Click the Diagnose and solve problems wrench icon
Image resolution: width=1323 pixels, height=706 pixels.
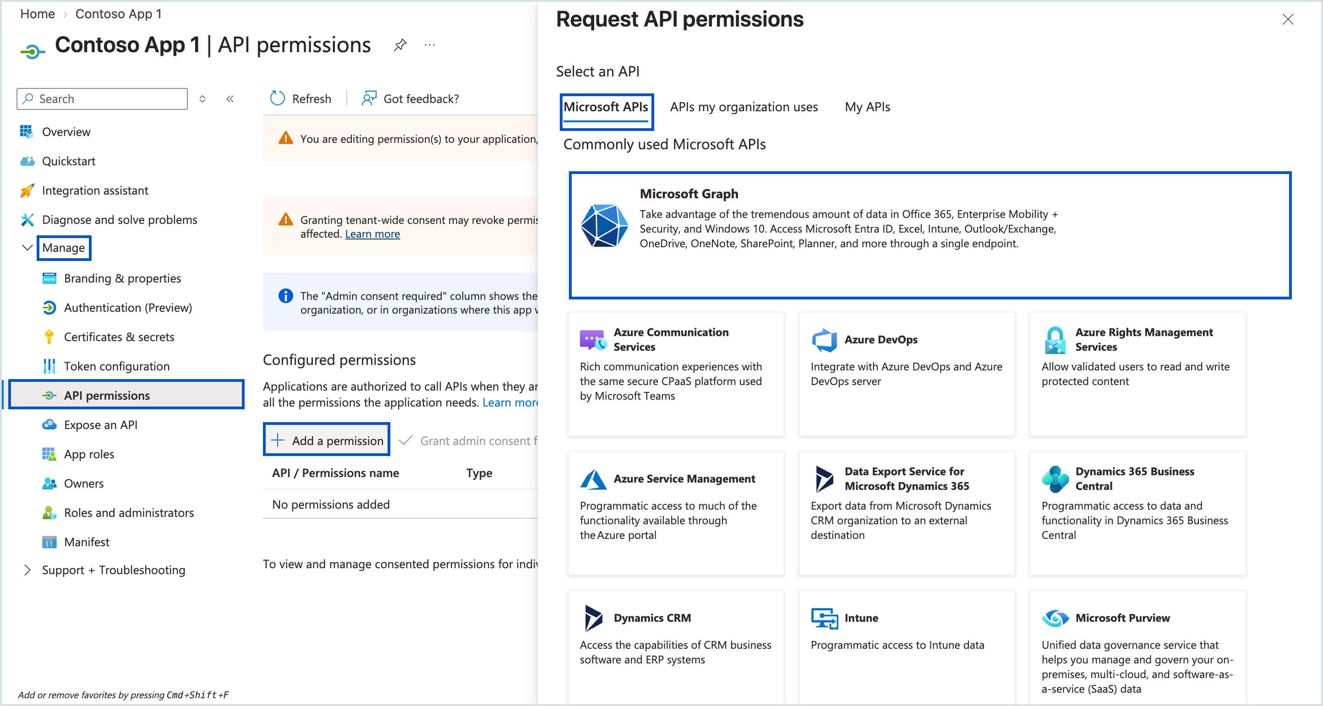coord(27,220)
